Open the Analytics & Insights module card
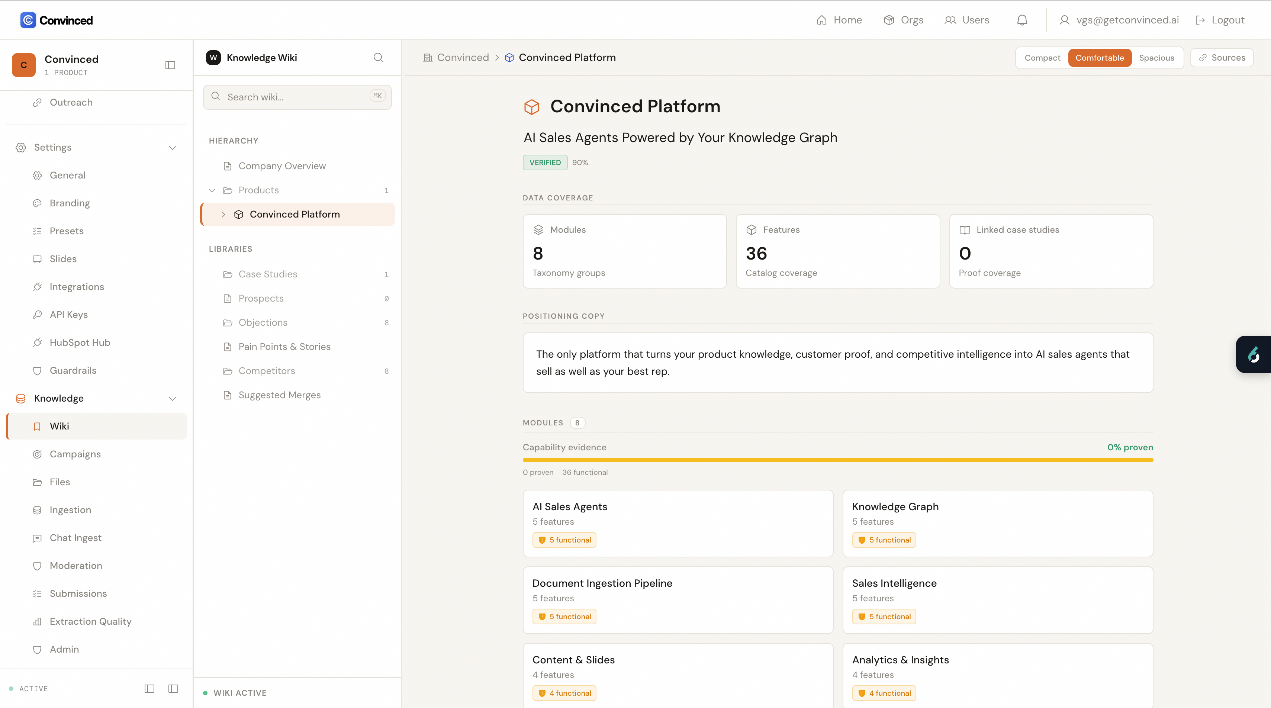Image resolution: width=1271 pixels, height=708 pixels. point(998,675)
